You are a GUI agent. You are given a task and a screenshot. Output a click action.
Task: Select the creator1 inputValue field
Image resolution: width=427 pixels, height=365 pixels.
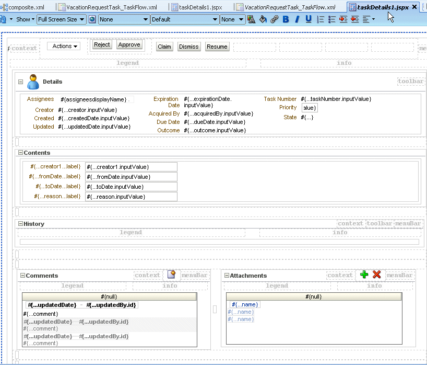coord(131,167)
